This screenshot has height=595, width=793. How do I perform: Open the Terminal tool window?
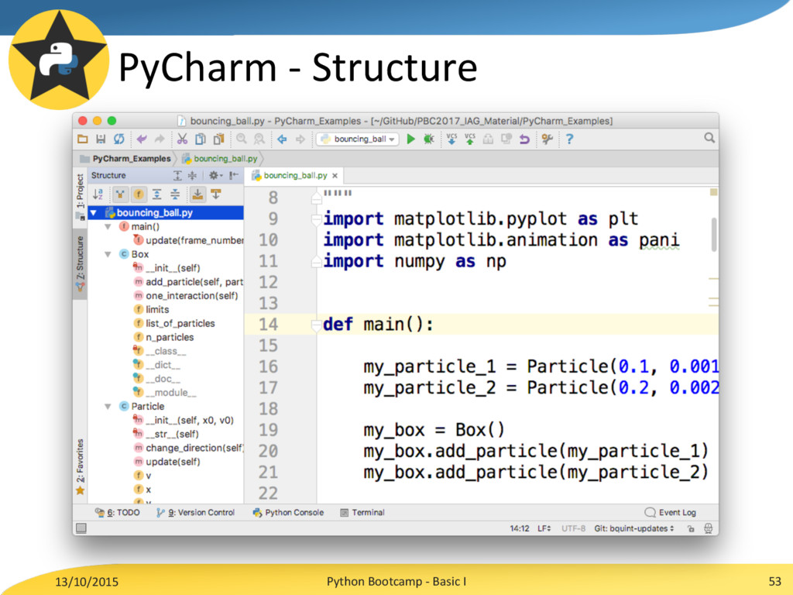[x=362, y=513]
